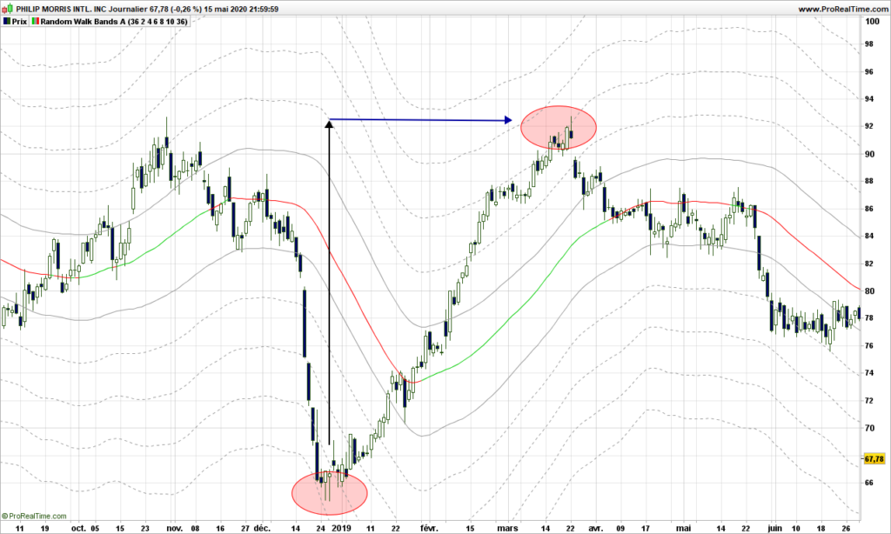The height and width of the screenshot is (534, 891).
Task: Open the Prix indicator label
Action: tap(19, 22)
